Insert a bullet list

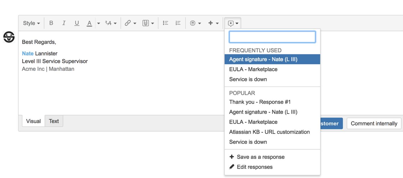(x=166, y=23)
